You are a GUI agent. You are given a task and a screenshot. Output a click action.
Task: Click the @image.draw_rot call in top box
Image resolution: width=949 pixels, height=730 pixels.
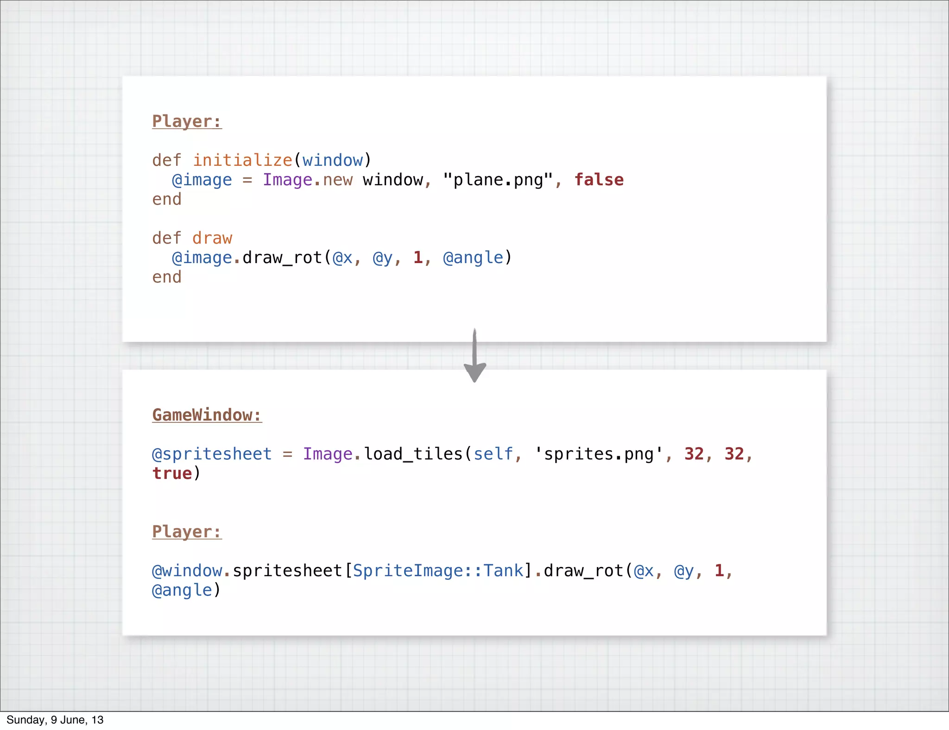tap(247, 258)
